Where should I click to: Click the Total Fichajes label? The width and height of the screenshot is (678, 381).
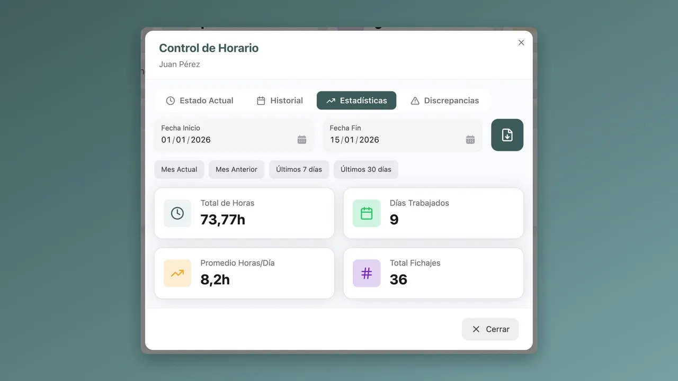coord(415,263)
